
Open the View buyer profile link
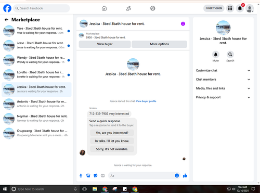tap(146, 101)
